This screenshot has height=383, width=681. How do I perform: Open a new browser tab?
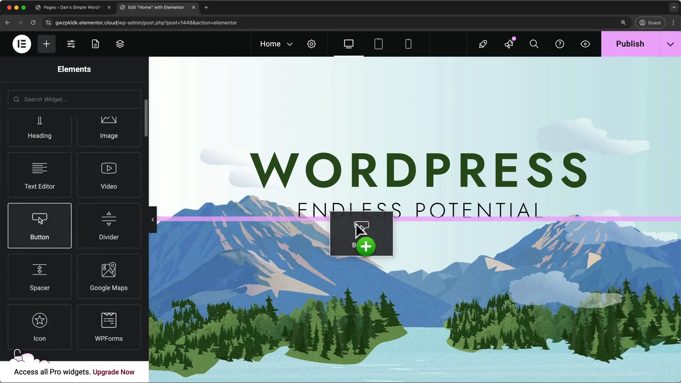click(206, 7)
